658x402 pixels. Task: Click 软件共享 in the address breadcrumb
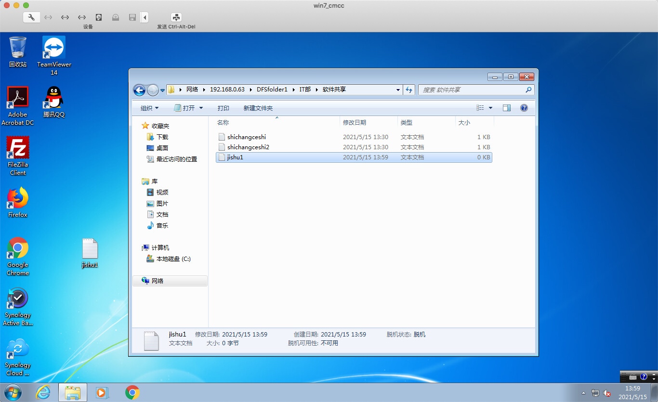[x=334, y=90]
